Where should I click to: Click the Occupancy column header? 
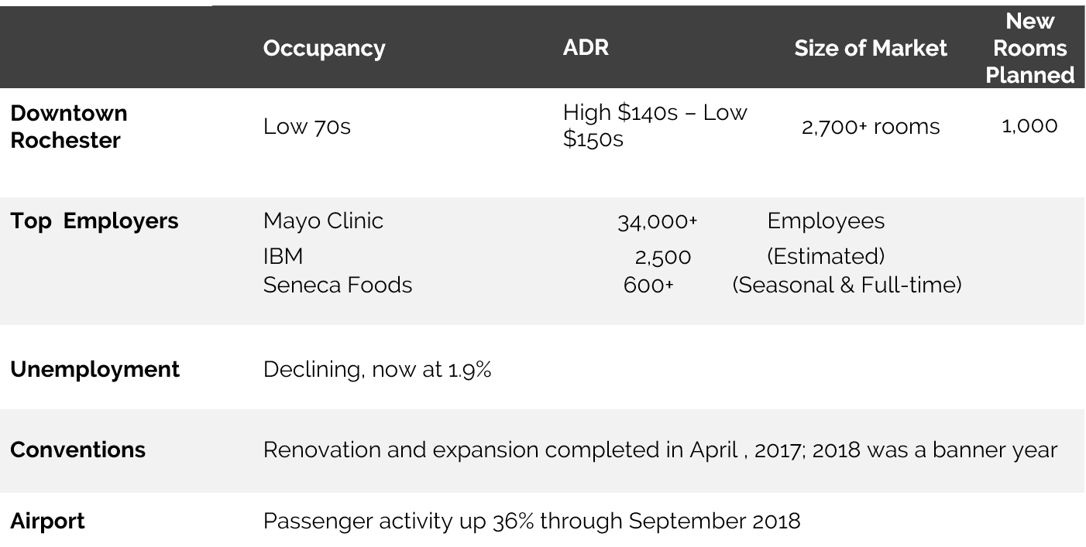point(324,49)
